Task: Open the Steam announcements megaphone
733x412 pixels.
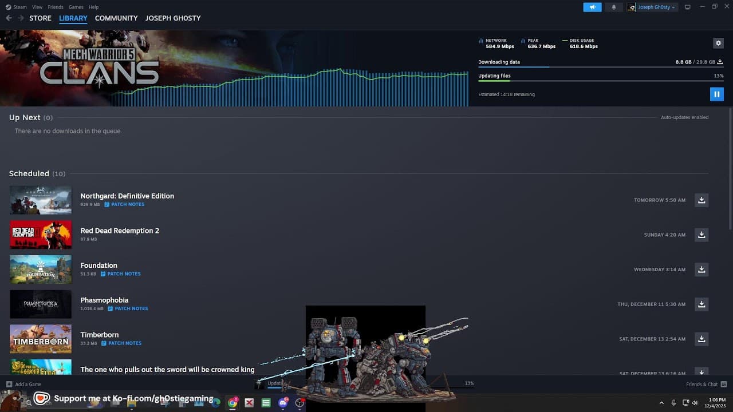Action: (592, 7)
